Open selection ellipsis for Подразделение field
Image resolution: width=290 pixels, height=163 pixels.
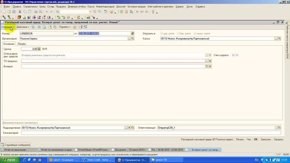pyautogui.click(x=126, y=128)
